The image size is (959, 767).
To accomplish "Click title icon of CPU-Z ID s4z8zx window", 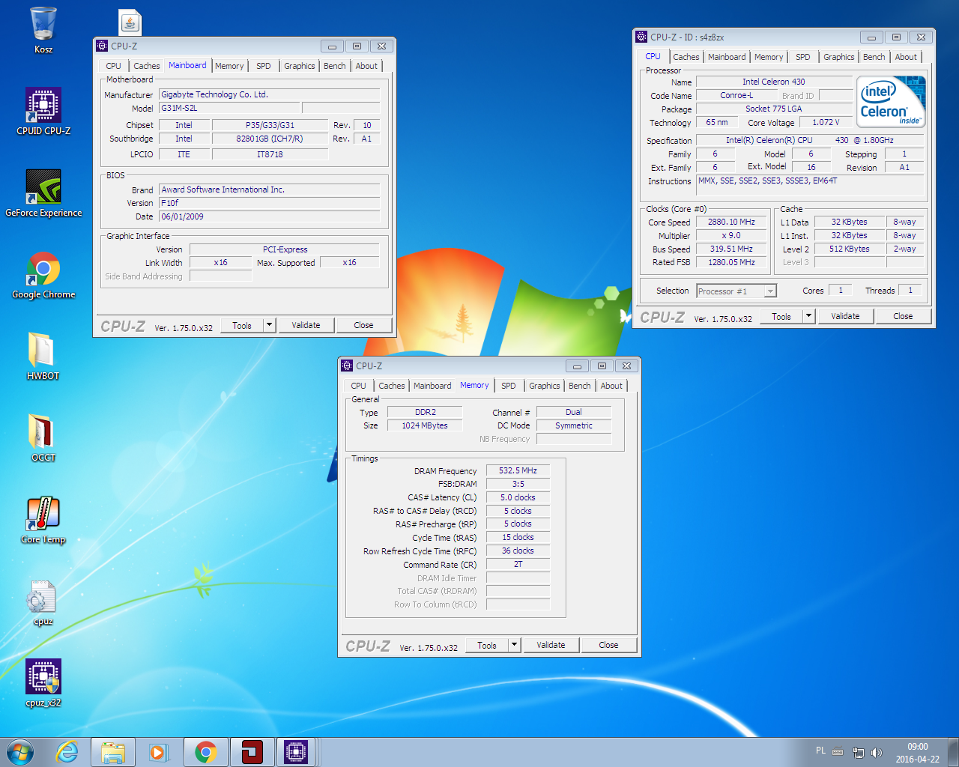I will tap(641, 37).
